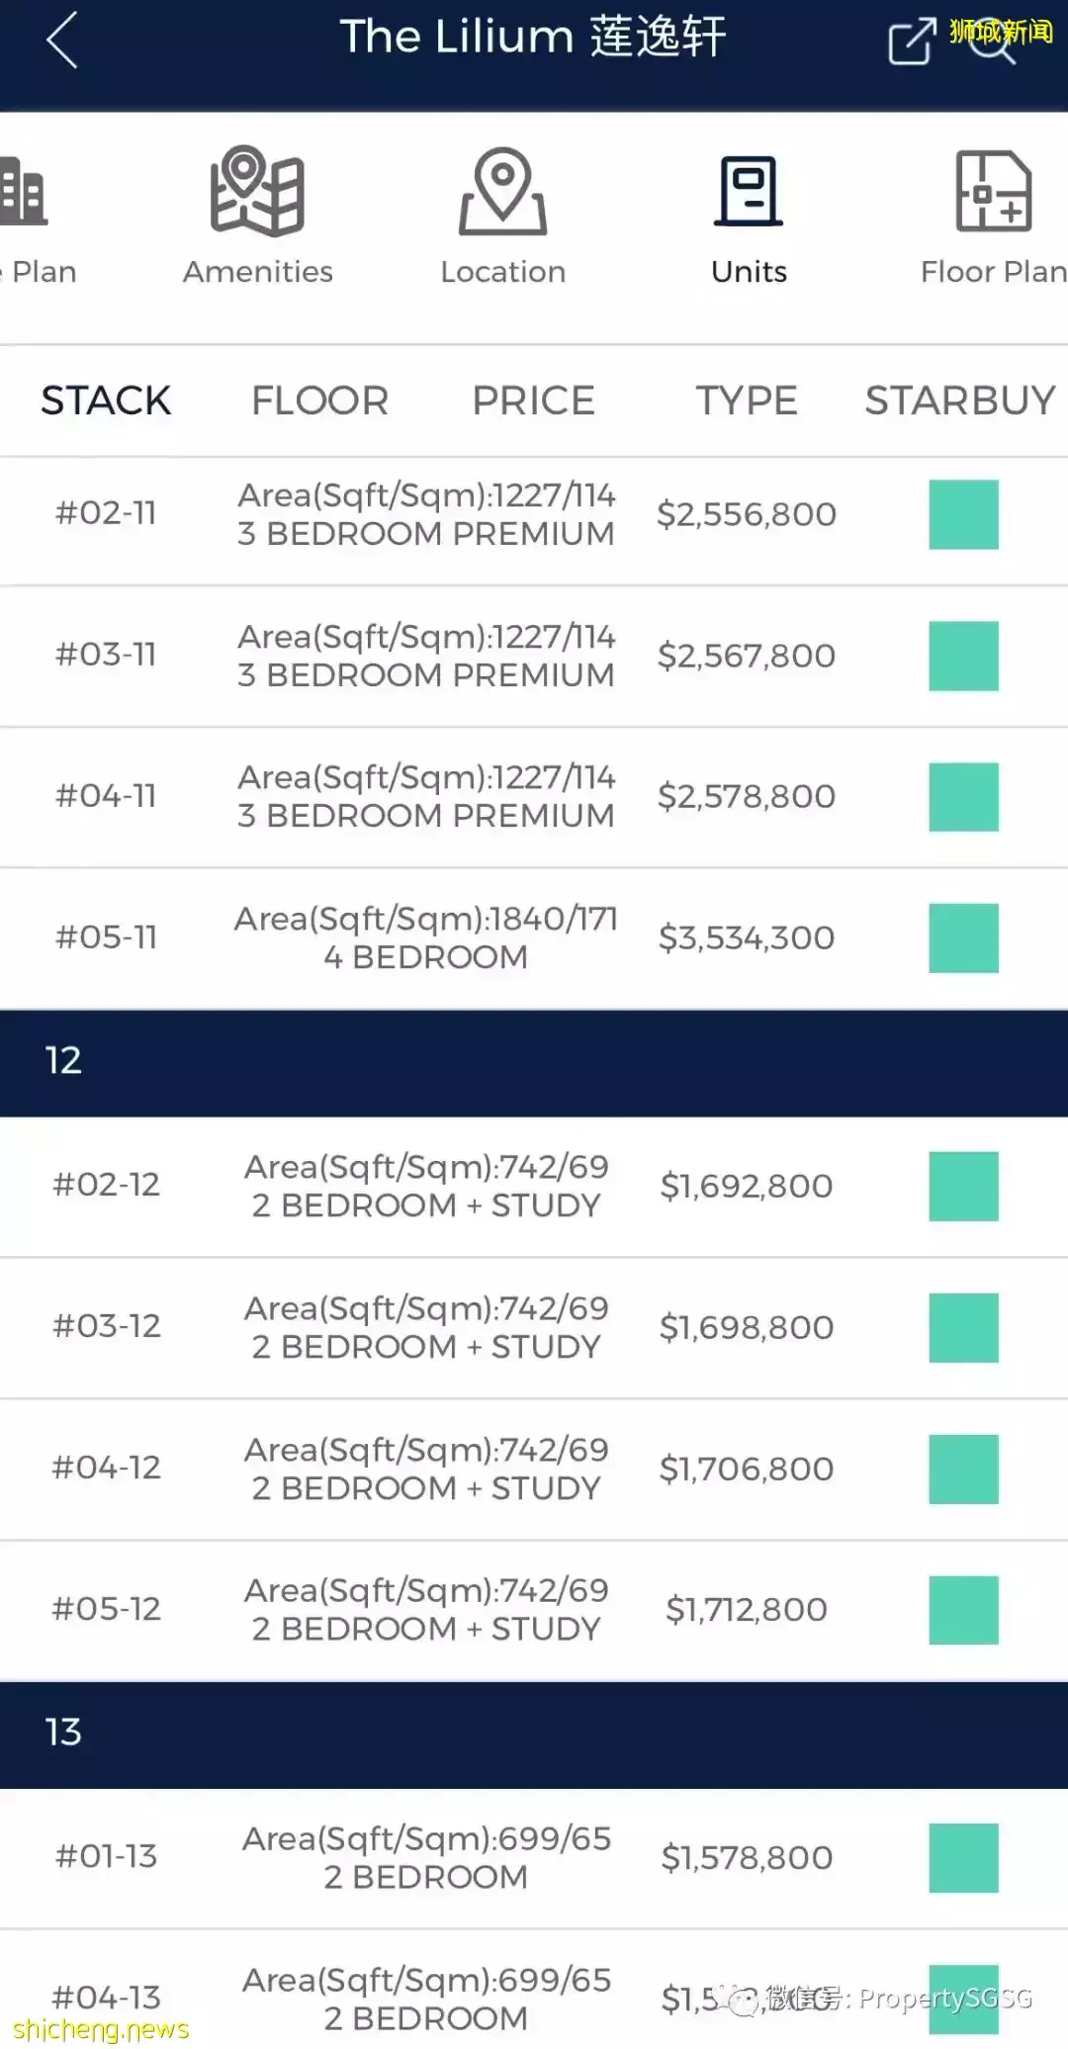Select the Units icon
Image resolution: width=1068 pixels, height=2049 pixels.
coord(749,192)
